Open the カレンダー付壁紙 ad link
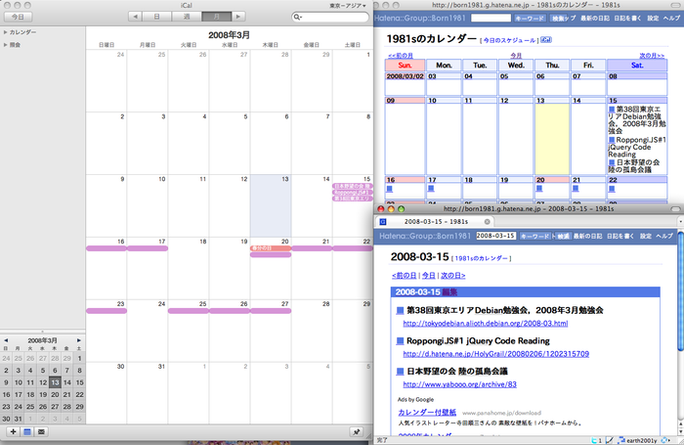Screen dimensions: 684x445 point(427,413)
